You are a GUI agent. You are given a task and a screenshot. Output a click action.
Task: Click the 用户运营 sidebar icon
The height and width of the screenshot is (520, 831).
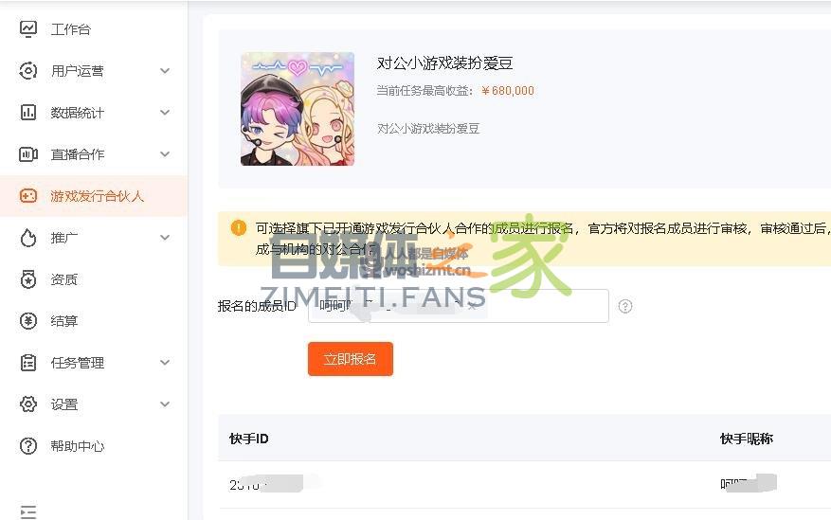[28, 70]
